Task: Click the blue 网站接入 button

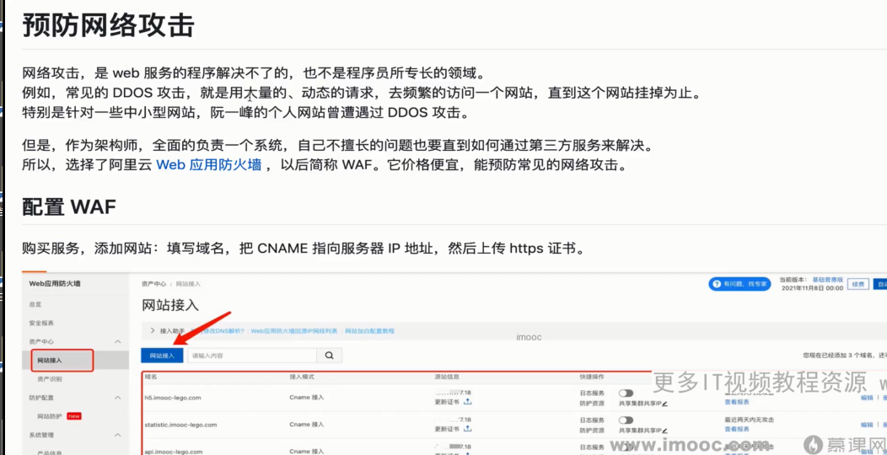Action: (162, 356)
